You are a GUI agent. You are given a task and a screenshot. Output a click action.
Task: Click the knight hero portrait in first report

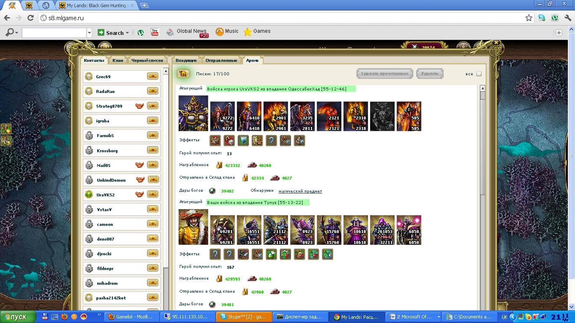point(193,114)
